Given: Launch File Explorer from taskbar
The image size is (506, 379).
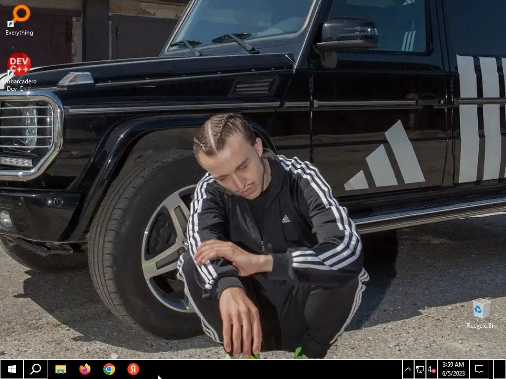Looking at the screenshot, I should (x=60, y=369).
